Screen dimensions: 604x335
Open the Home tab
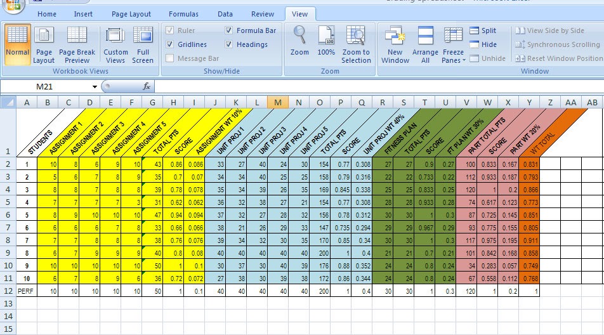coord(47,14)
